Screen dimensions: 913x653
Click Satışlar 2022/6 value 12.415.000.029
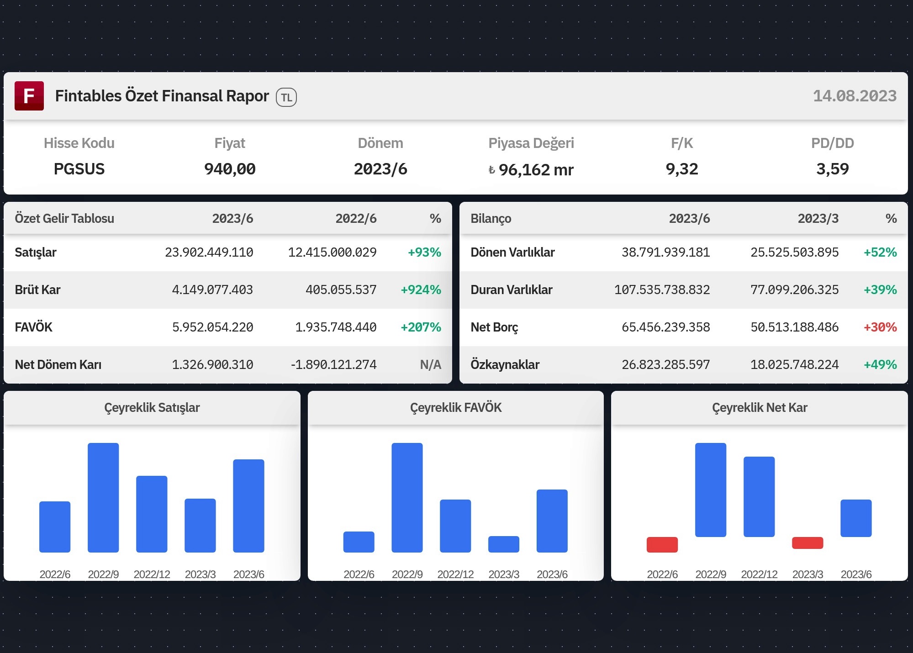click(x=332, y=252)
